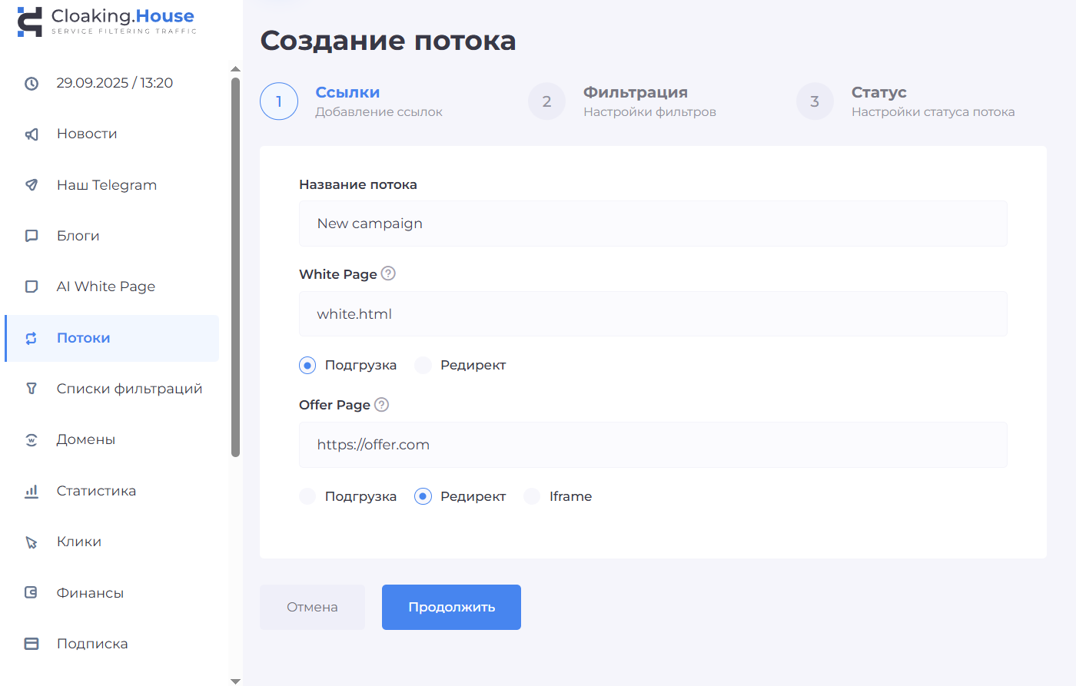The width and height of the screenshot is (1076, 686).
Task: Click the Блоги chat bubble icon
Action: [x=32, y=236]
